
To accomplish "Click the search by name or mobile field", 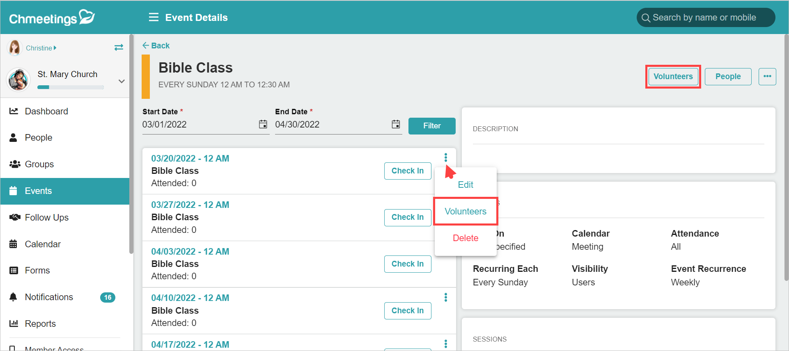I will click(706, 18).
